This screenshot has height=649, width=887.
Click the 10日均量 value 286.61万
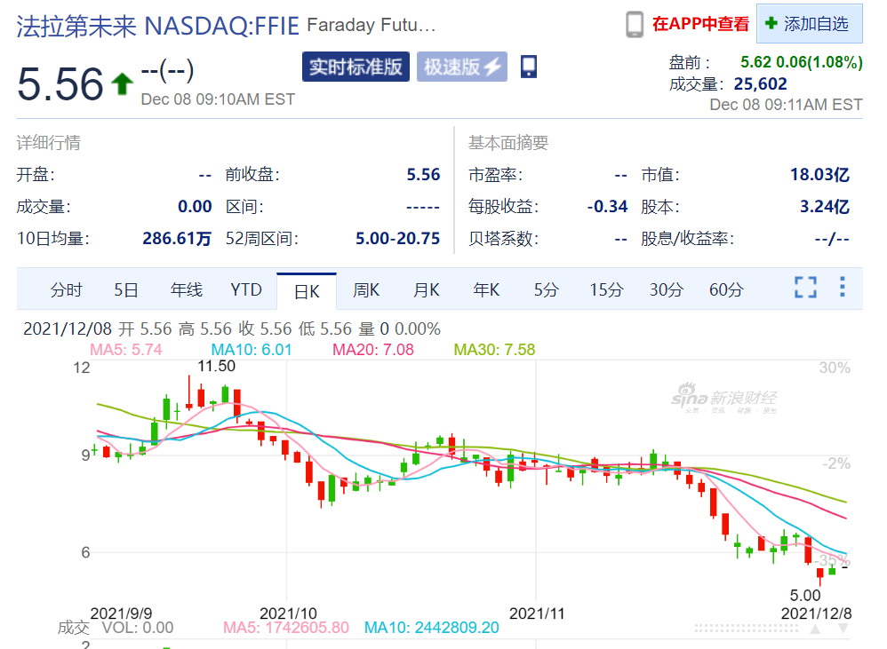pyautogui.click(x=177, y=238)
